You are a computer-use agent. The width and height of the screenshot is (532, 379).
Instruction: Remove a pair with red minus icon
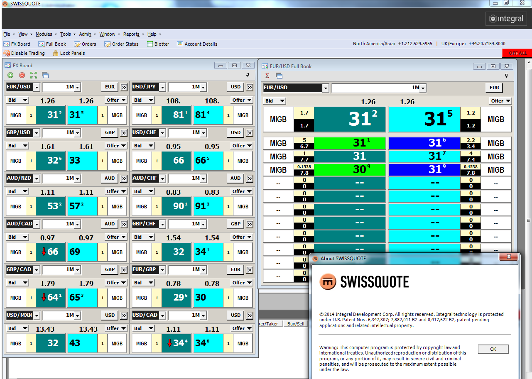click(22, 75)
